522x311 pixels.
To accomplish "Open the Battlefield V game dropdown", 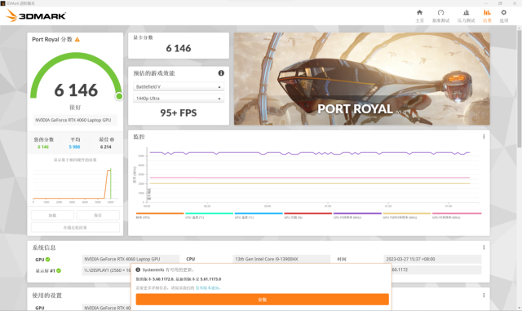I will coord(179,87).
